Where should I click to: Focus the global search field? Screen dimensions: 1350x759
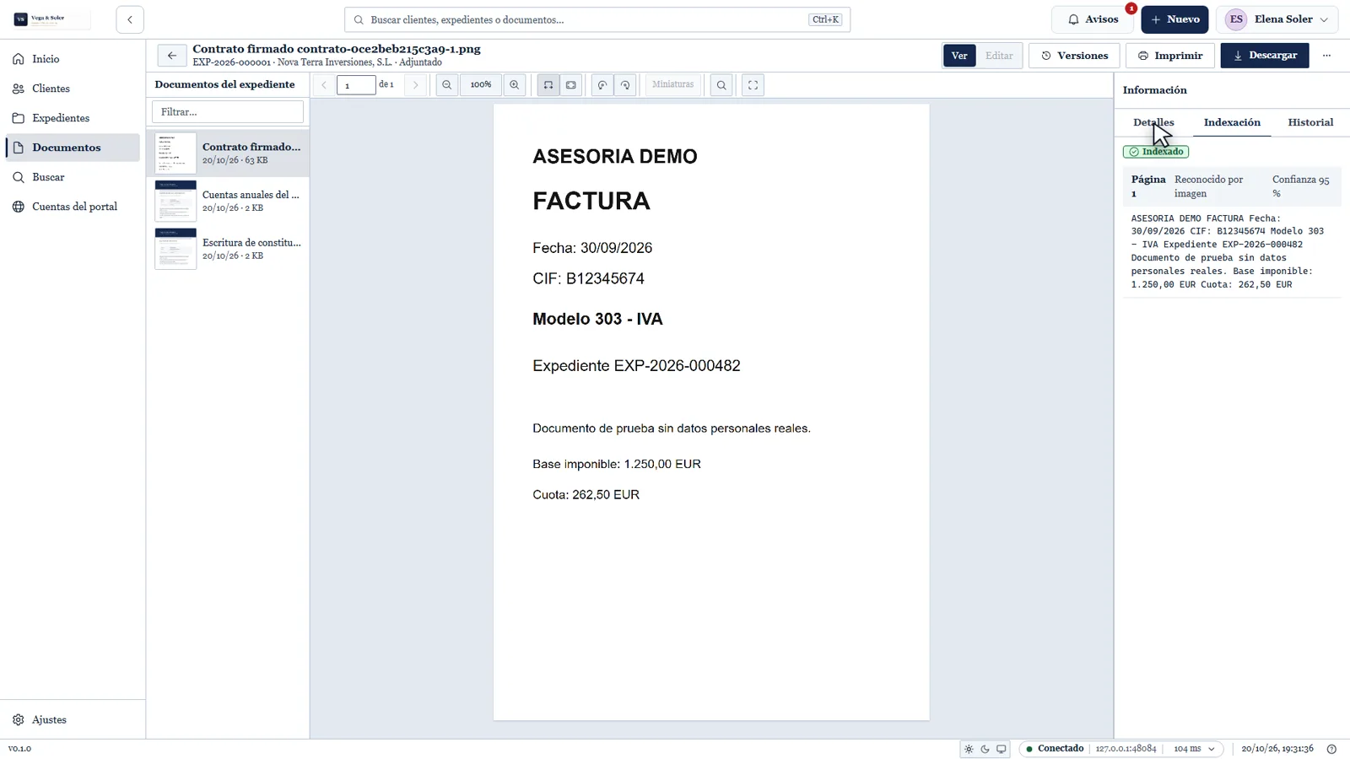pos(597,19)
